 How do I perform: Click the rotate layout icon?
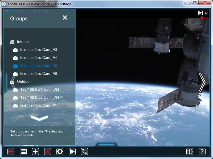[x=84, y=151]
